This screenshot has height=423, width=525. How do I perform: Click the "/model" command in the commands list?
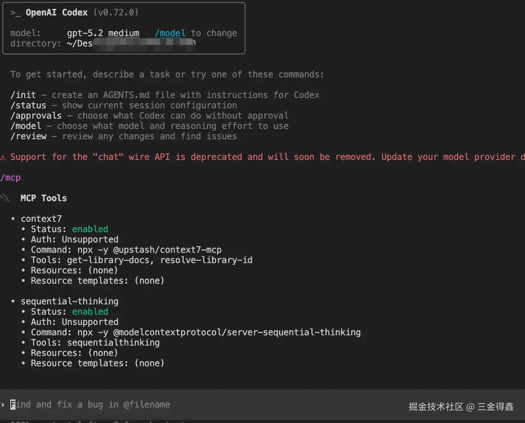26,126
